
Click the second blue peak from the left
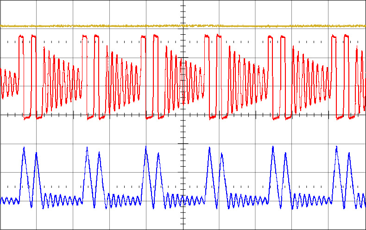click(x=36, y=154)
